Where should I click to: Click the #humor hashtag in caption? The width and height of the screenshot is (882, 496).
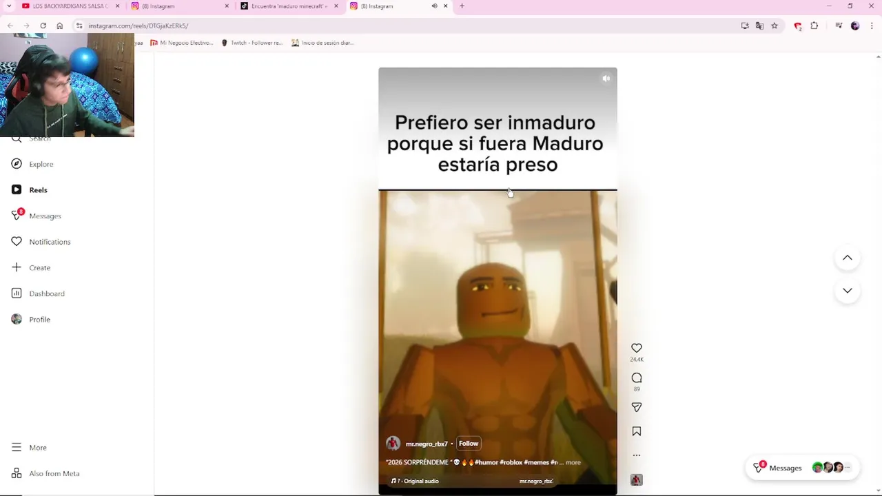[486, 463]
